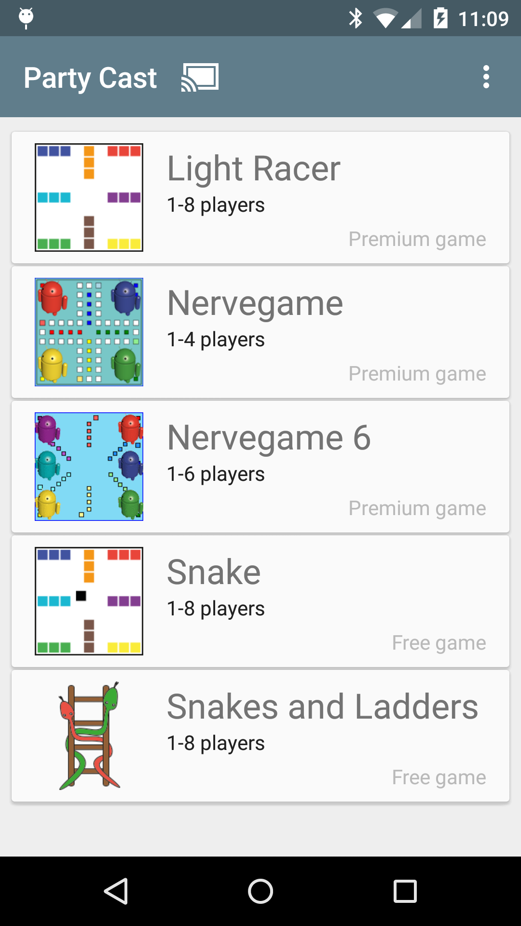Tap the Cast screen icon

coord(200,77)
